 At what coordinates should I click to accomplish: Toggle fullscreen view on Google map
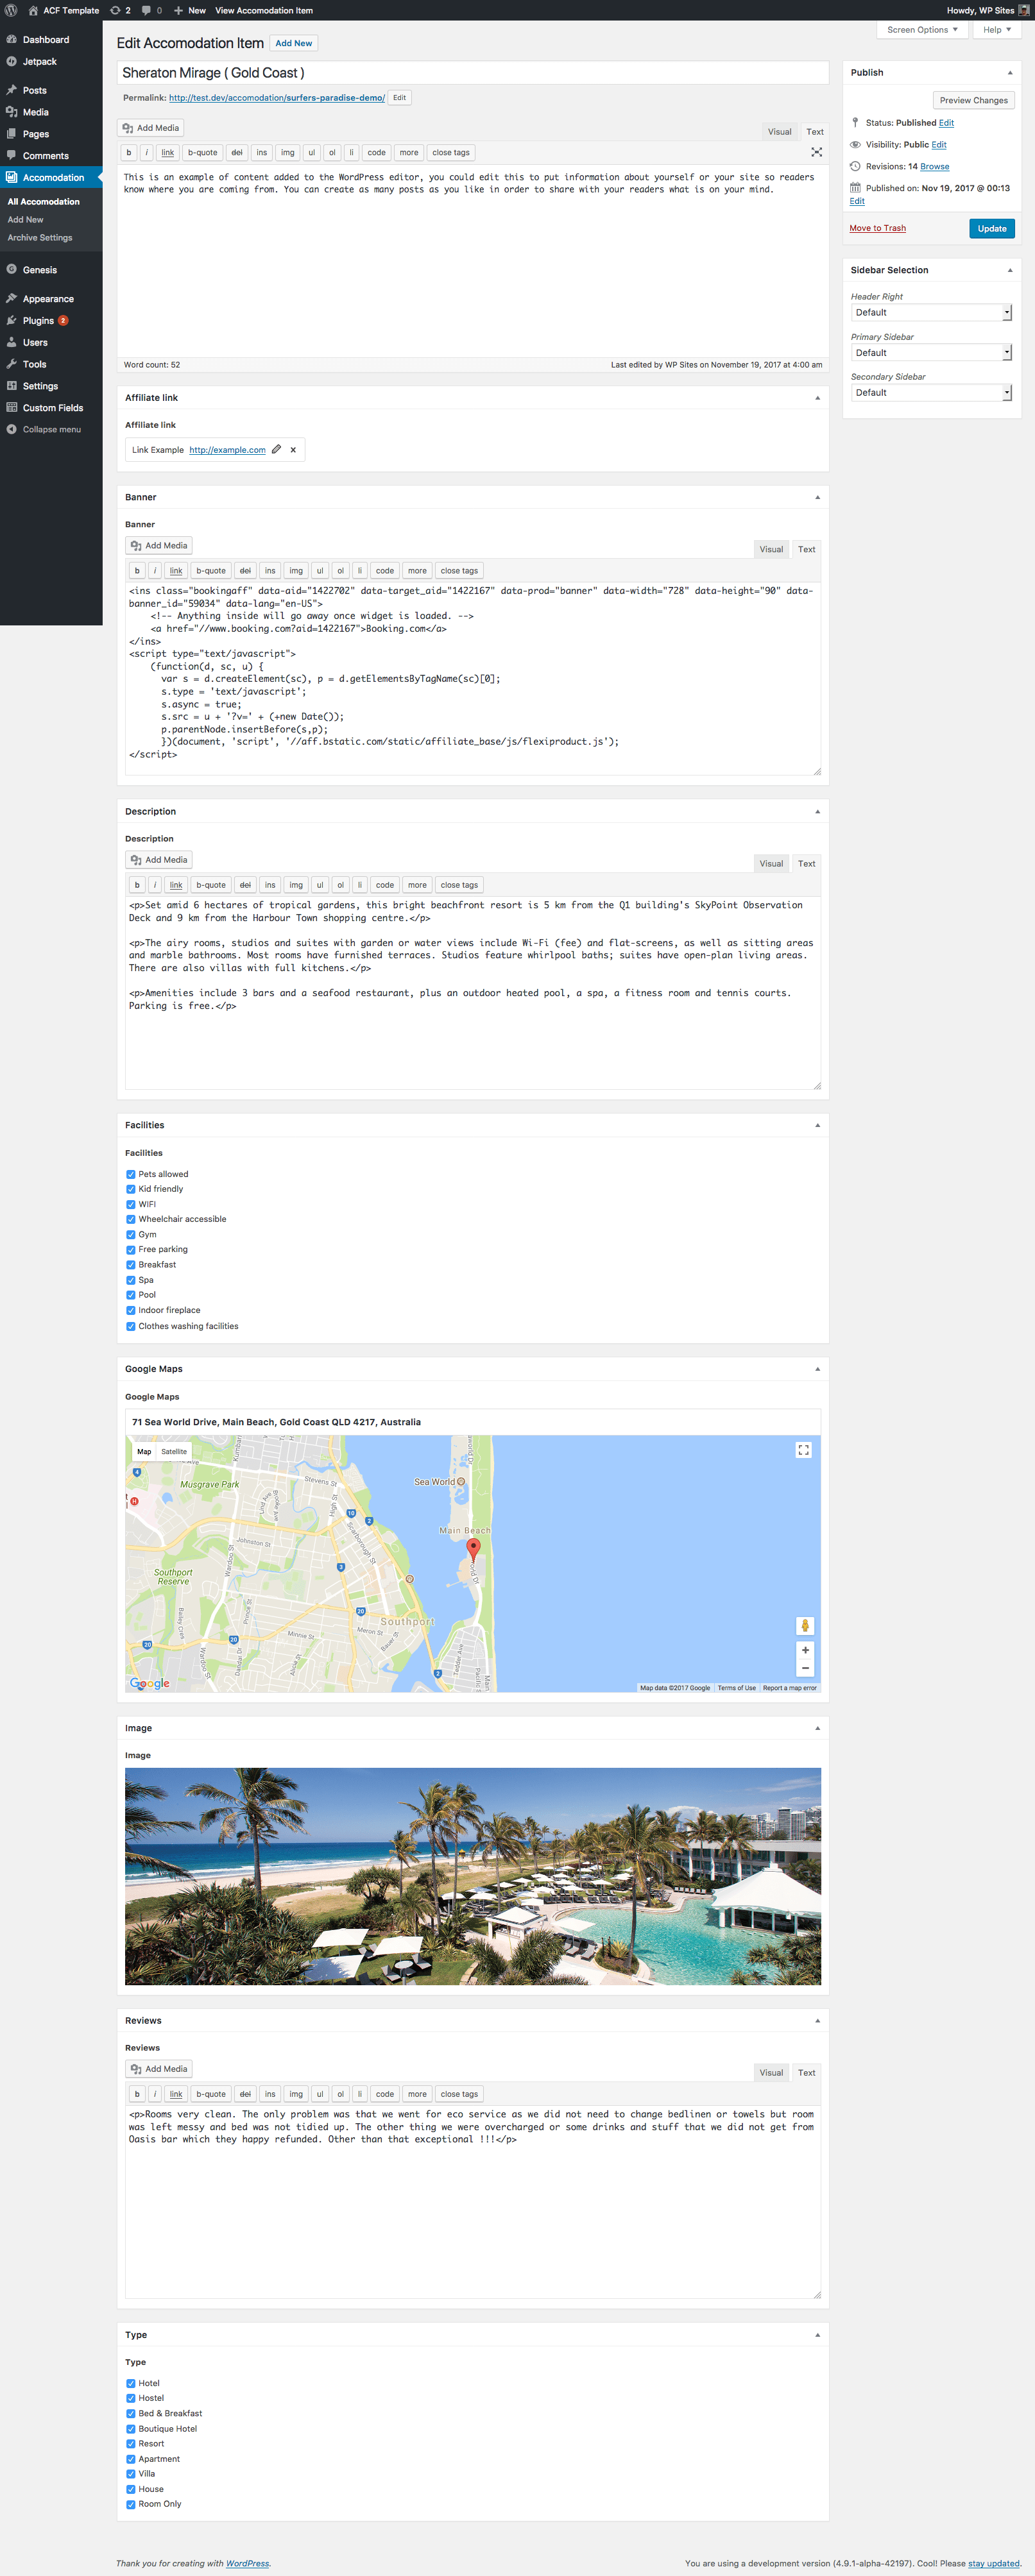[x=803, y=1450]
